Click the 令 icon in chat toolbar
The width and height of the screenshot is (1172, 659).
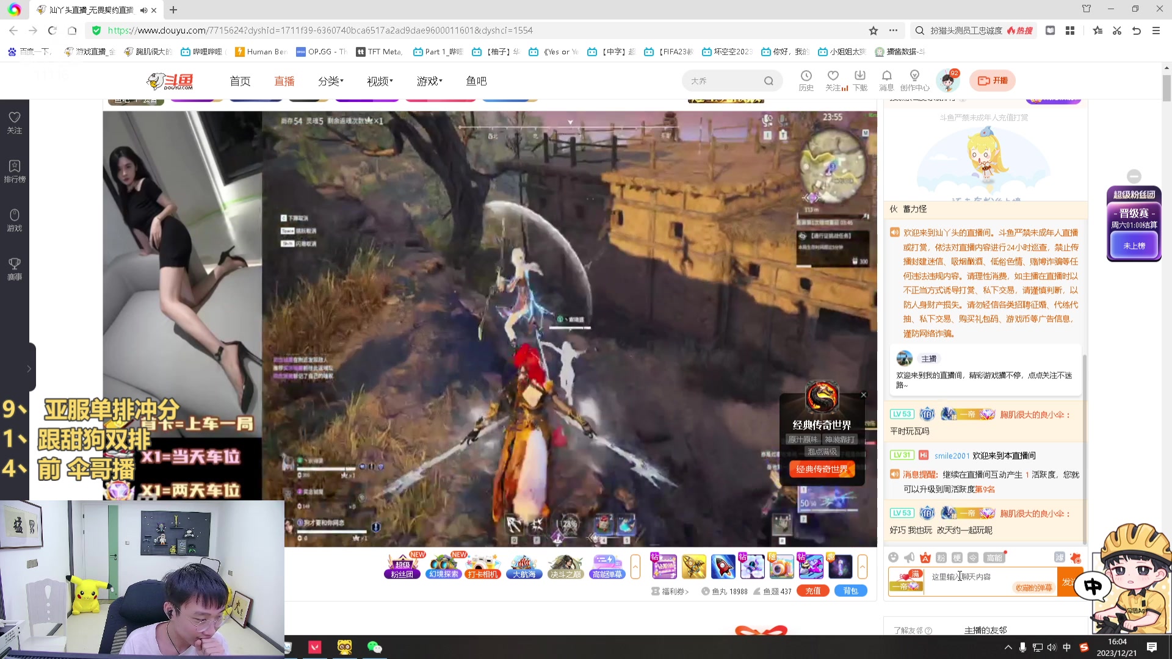tap(973, 557)
